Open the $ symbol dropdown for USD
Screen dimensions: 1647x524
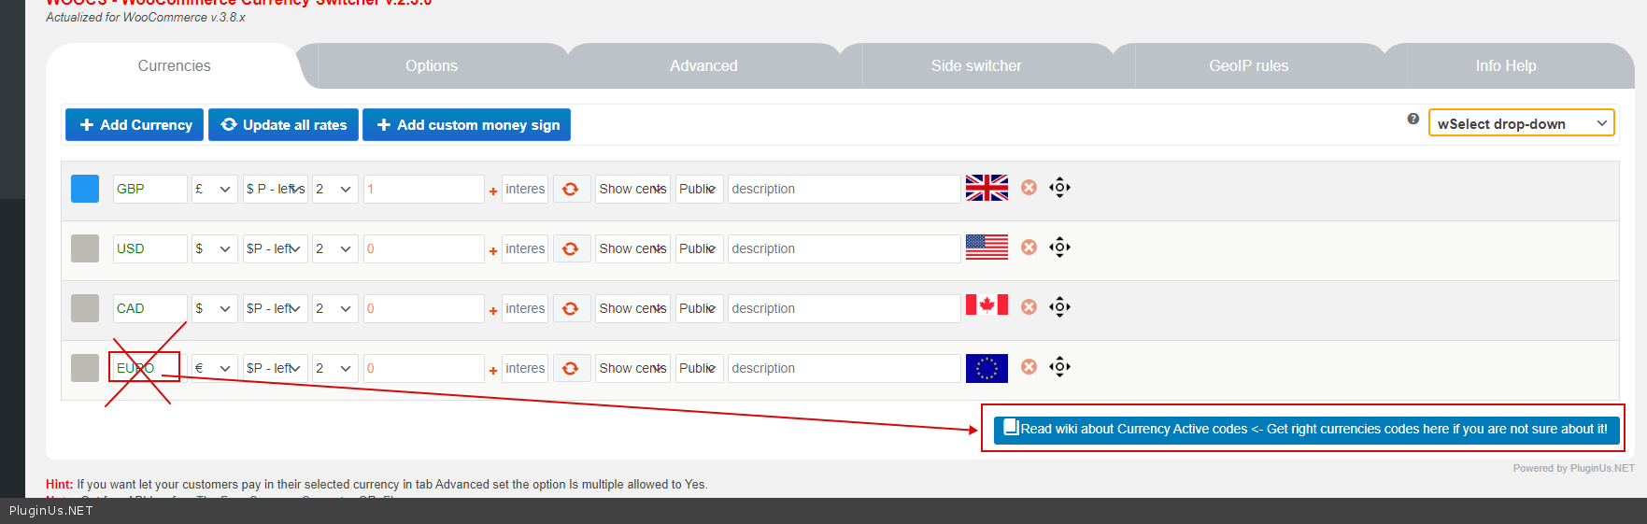pyautogui.click(x=214, y=248)
